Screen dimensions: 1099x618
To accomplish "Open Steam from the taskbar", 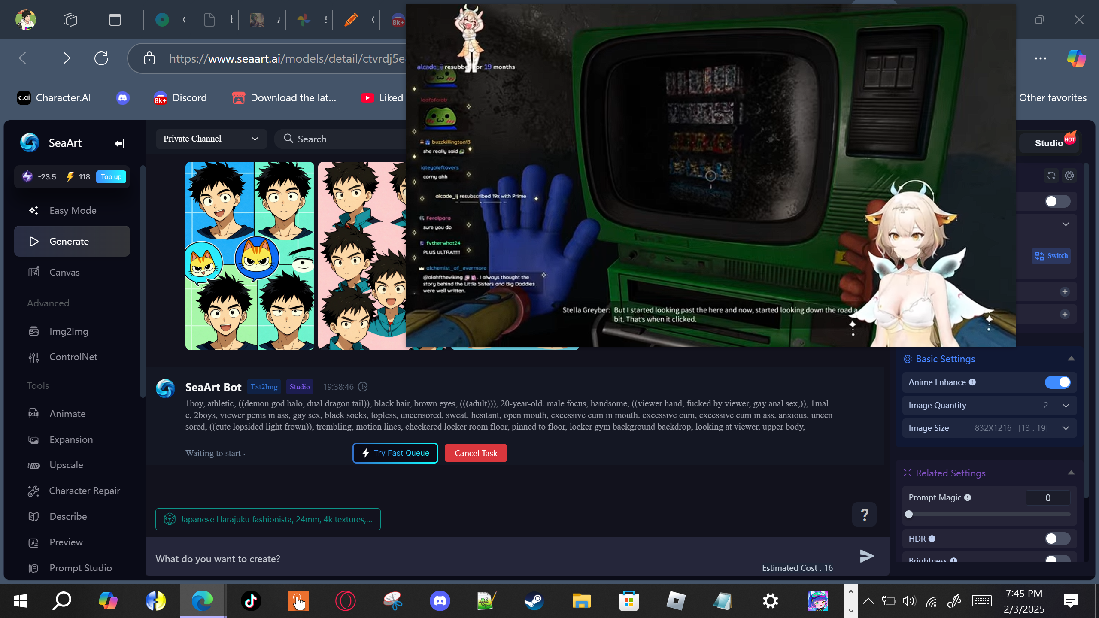I will pyautogui.click(x=534, y=601).
